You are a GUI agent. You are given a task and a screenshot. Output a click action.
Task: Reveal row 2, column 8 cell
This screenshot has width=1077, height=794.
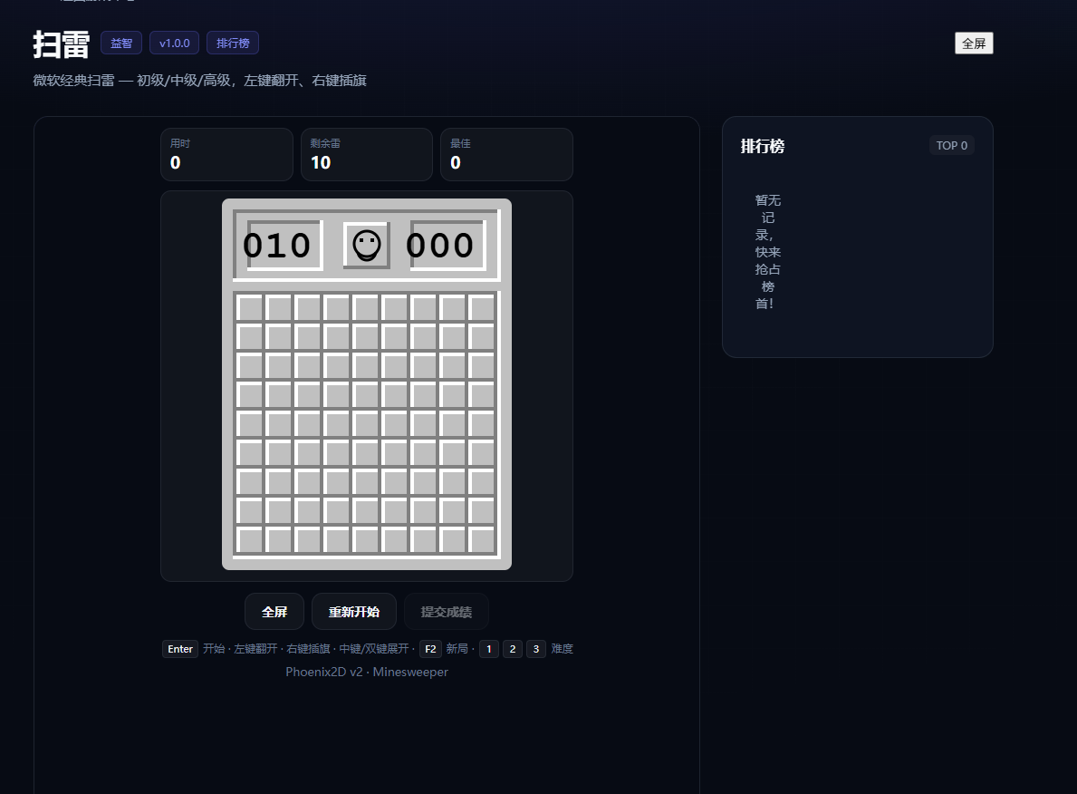point(453,336)
